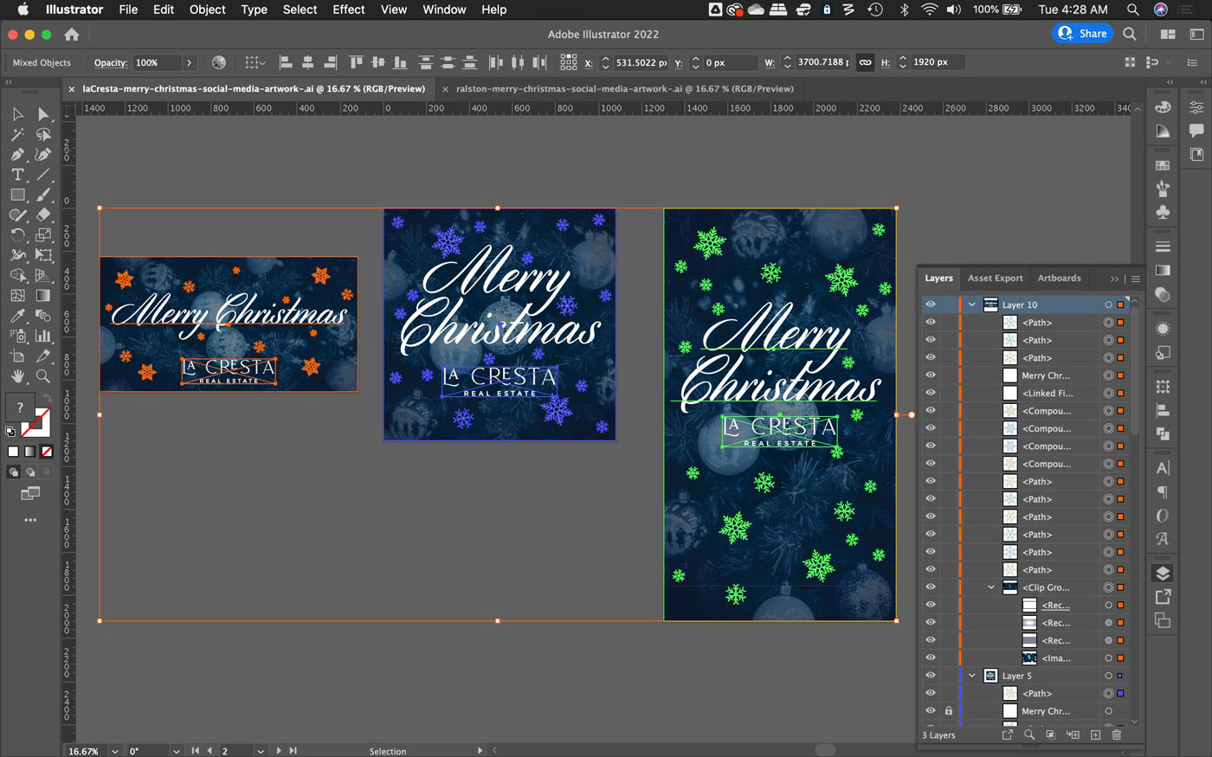Toggle visibility of Image row in Layers

(931, 658)
